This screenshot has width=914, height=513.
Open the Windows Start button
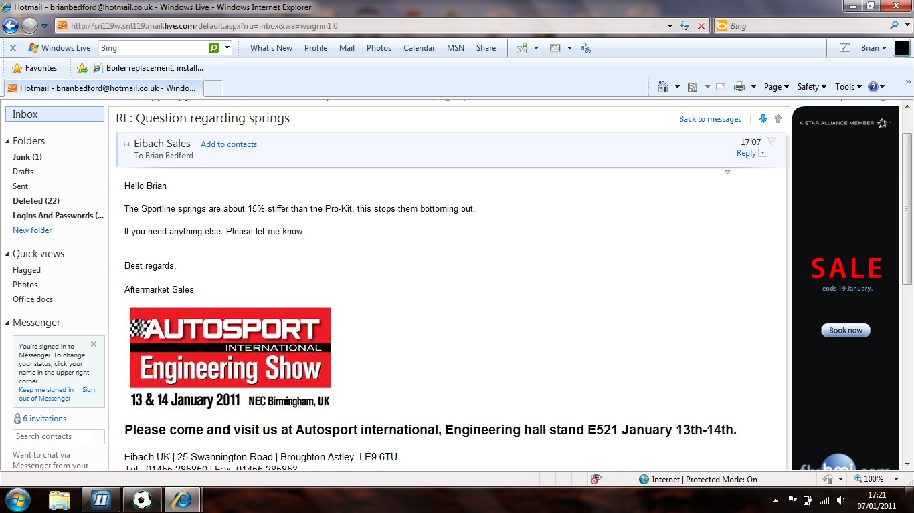tap(17, 500)
